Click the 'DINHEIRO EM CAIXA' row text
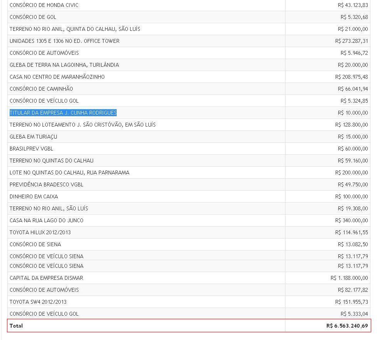This screenshot has width=377, height=340. (x=34, y=196)
